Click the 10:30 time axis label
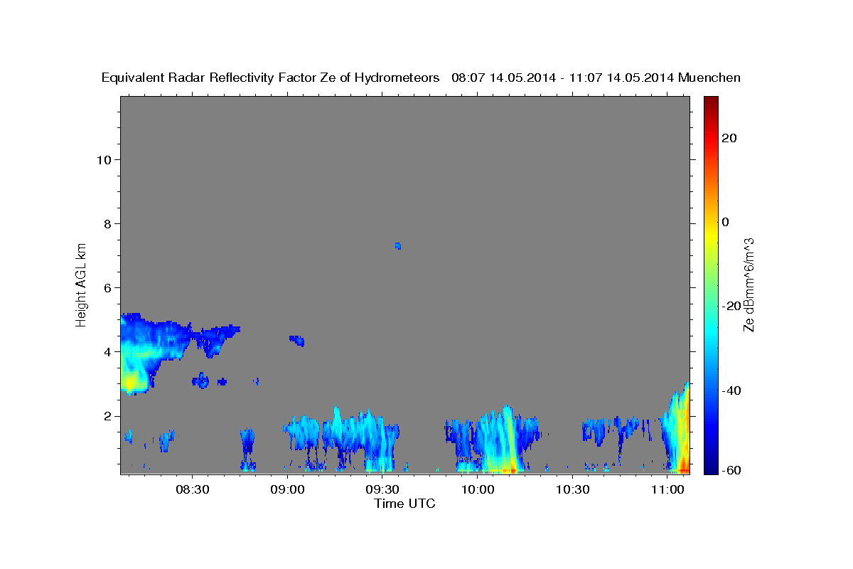The image size is (853, 569). point(572,490)
